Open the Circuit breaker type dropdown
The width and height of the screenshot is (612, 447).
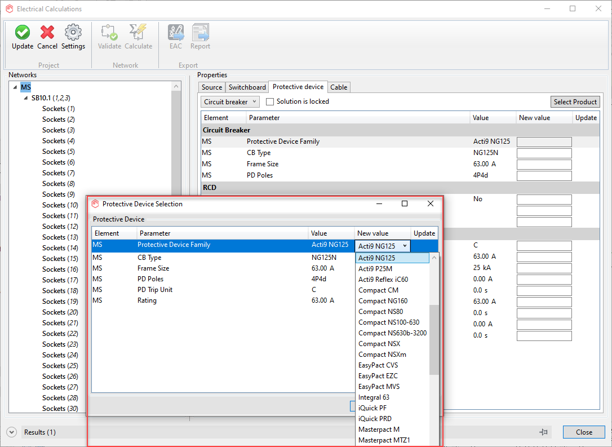[230, 102]
